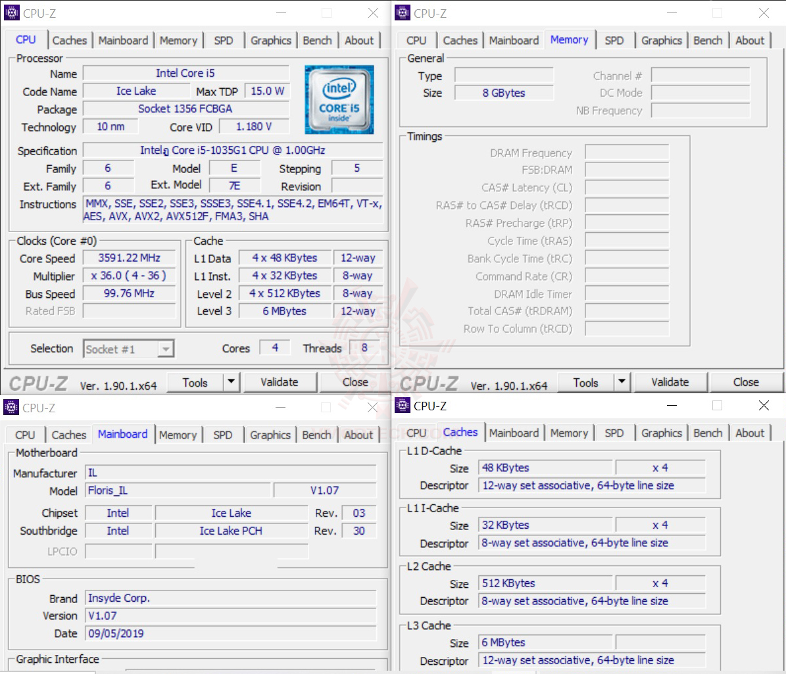Click Close button in the CPU window

tap(355, 382)
